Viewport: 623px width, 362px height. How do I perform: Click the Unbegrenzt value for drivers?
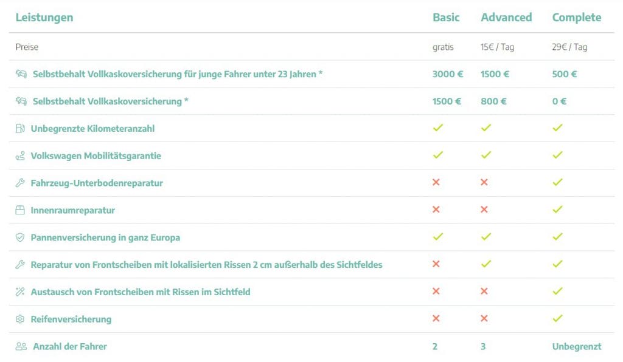coord(577,347)
